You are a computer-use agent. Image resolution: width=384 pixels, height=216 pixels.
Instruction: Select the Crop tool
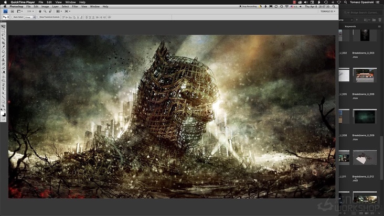[3, 43]
